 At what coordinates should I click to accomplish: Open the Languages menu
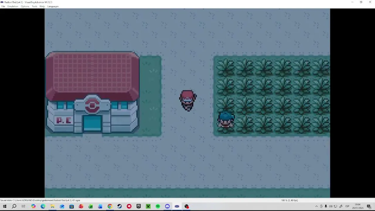point(53,6)
